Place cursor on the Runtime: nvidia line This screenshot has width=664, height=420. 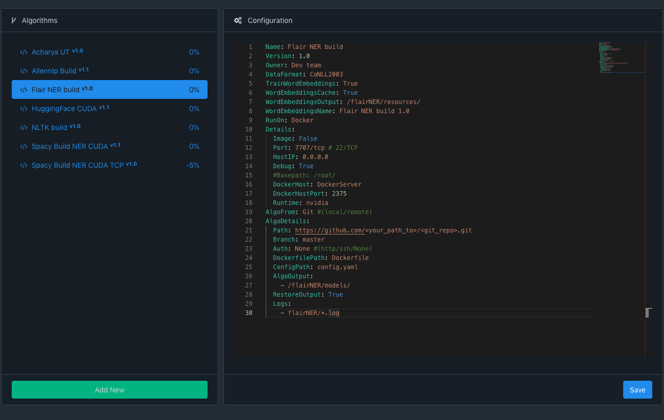[x=300, y=203]
